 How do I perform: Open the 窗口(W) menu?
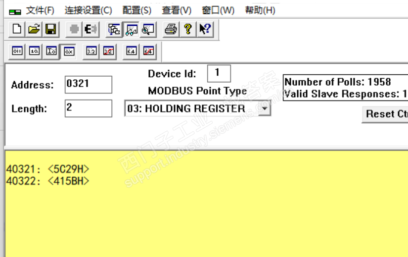[x=218, y=10]
